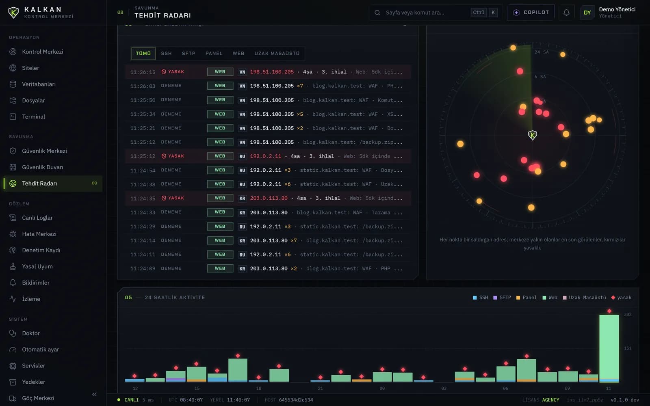The image size is (650, 406).
Task: Open Bildirimler bell icon in sidebar
Action: (13, 283)
